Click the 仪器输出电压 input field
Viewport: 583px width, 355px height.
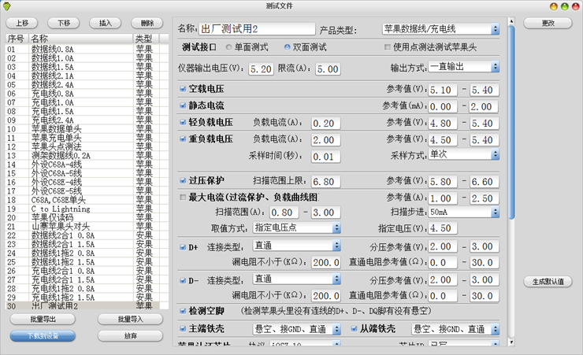(260, 69)
